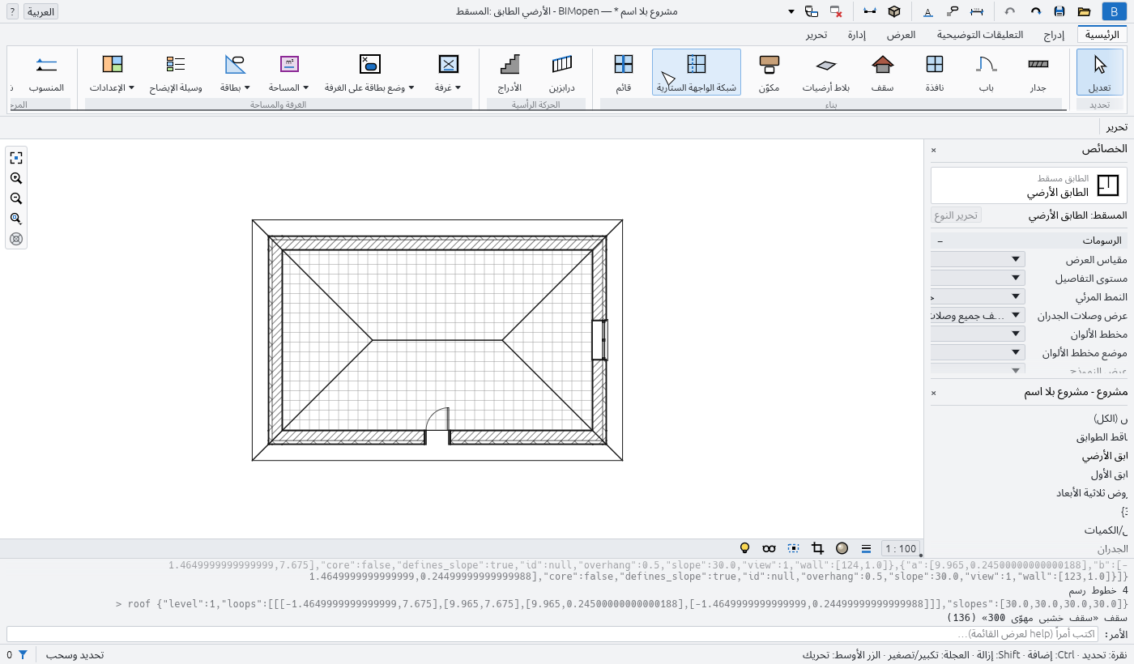This screenshot has width=1134, height=664.
Task: Select the الأدراج (stairs) tool
Action: point(509,72)
